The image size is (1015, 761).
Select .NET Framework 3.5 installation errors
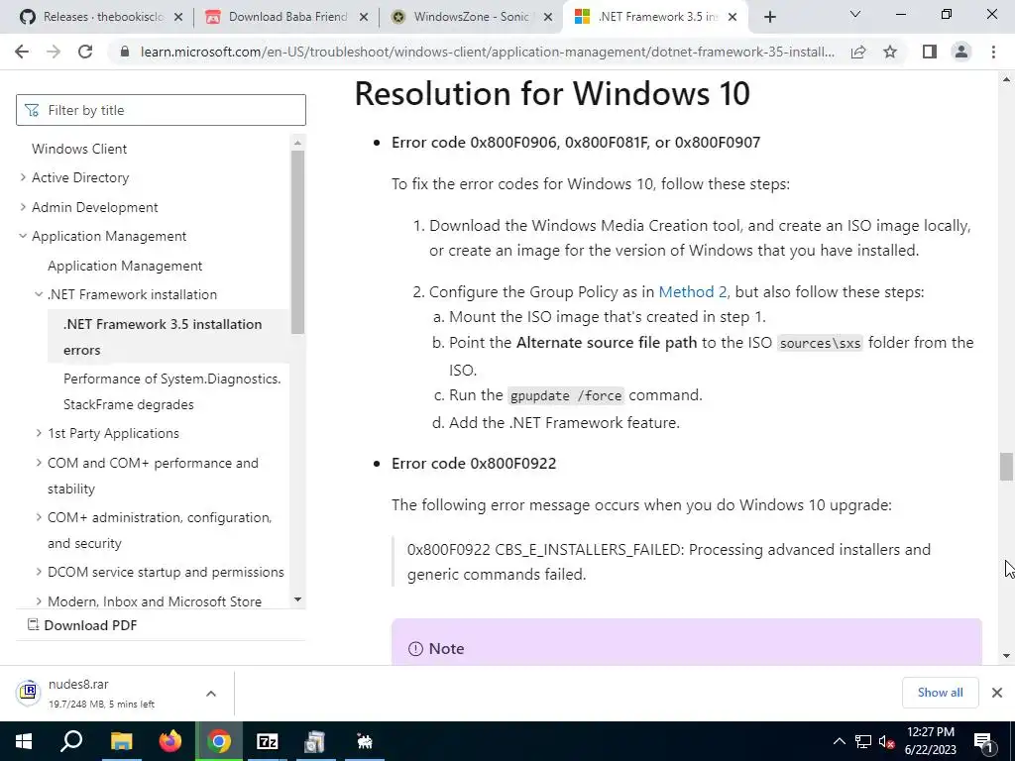tap(169, 337)
